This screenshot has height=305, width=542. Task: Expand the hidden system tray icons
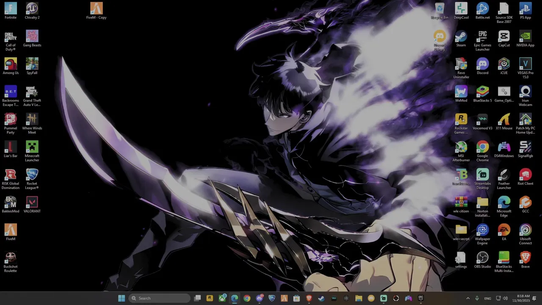pyautogui.click(x=468, y=298)
